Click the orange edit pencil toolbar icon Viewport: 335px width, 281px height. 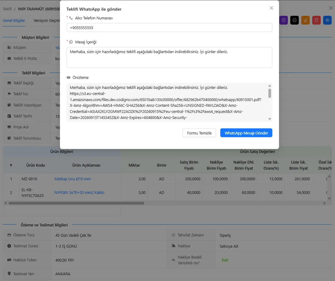[x=305, y=20]
